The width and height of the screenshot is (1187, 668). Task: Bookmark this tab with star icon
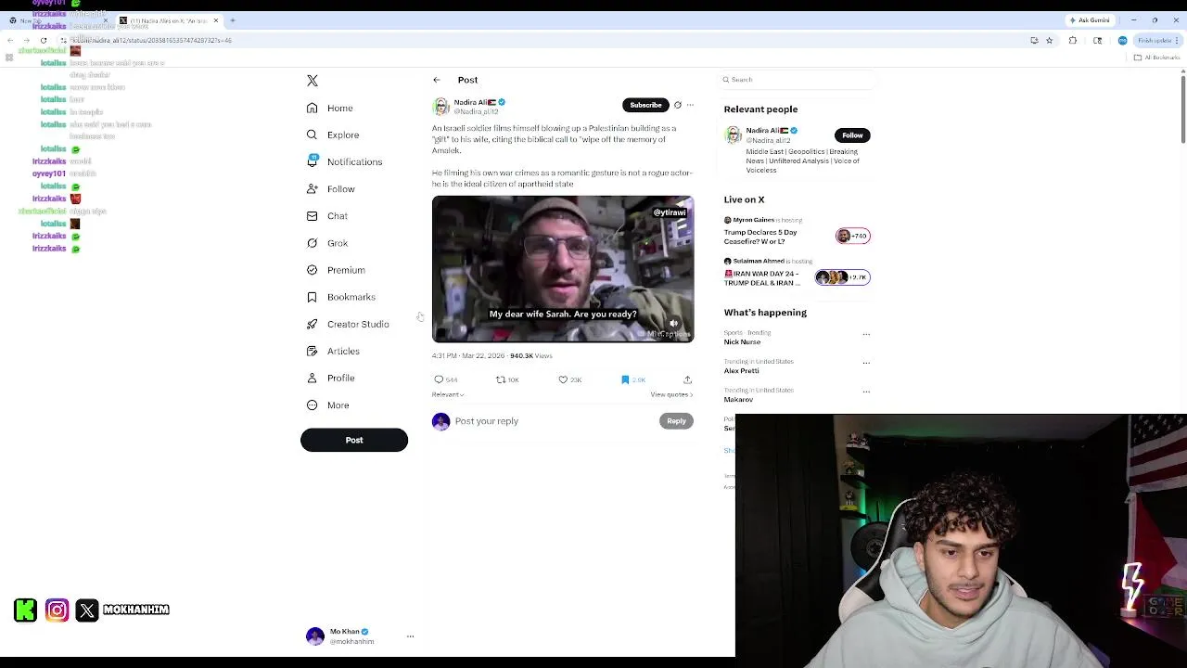(x=1049, y=40)
